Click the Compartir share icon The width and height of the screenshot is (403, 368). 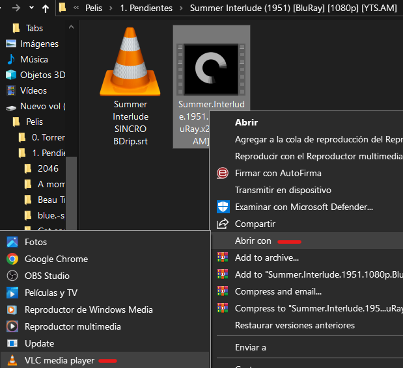point(223,224)
